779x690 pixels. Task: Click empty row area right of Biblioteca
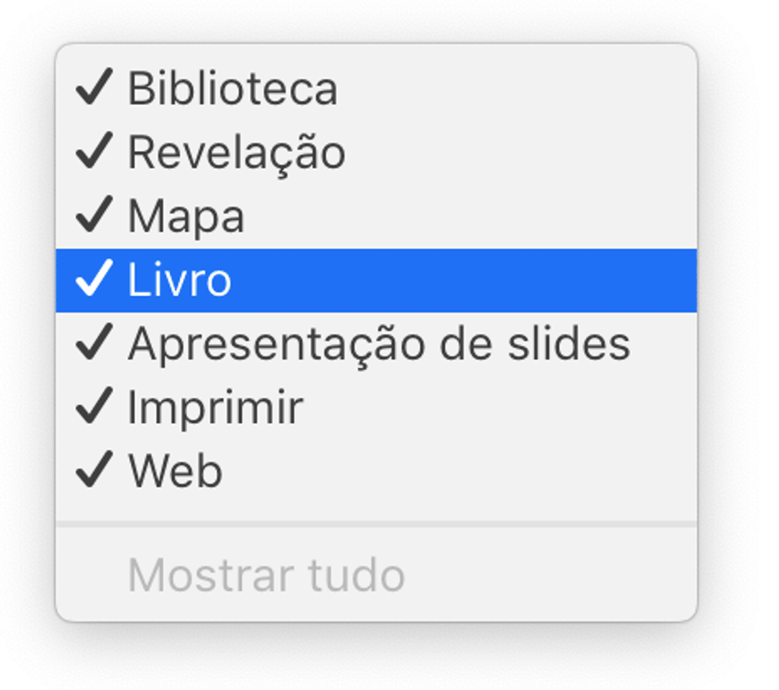[517, 88]
